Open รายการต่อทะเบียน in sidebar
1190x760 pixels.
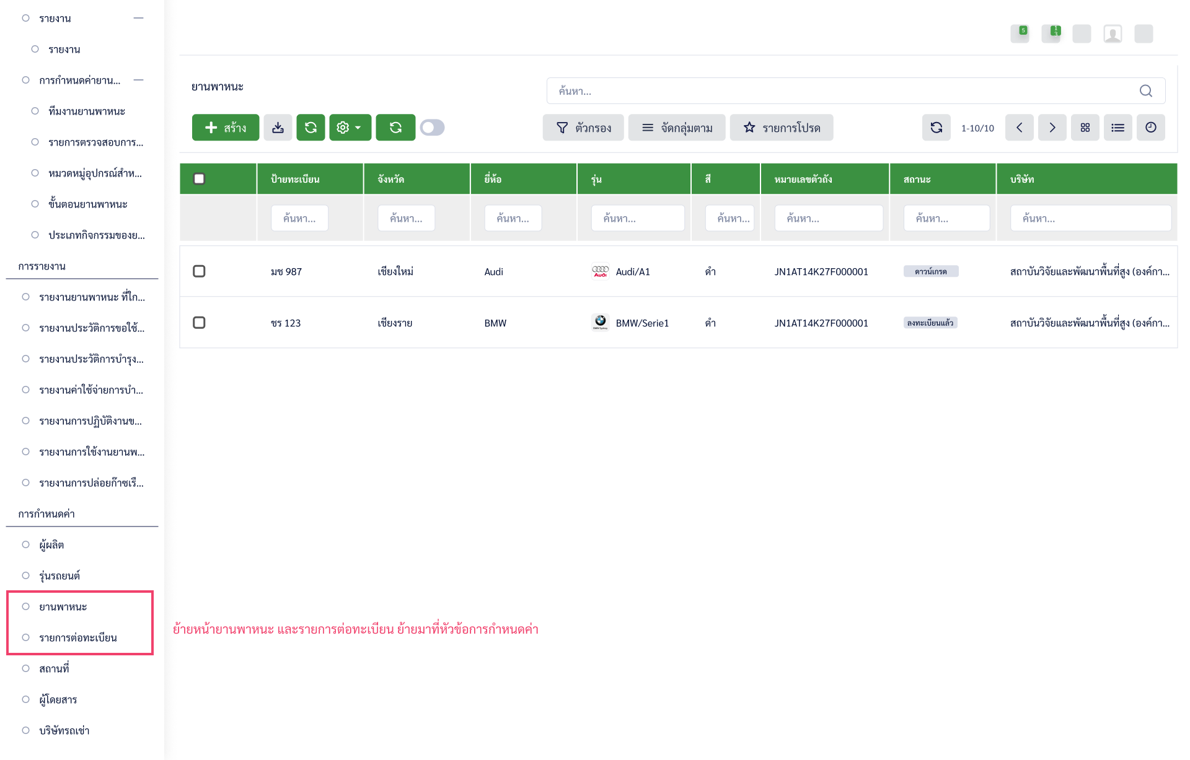pos(78,638)
